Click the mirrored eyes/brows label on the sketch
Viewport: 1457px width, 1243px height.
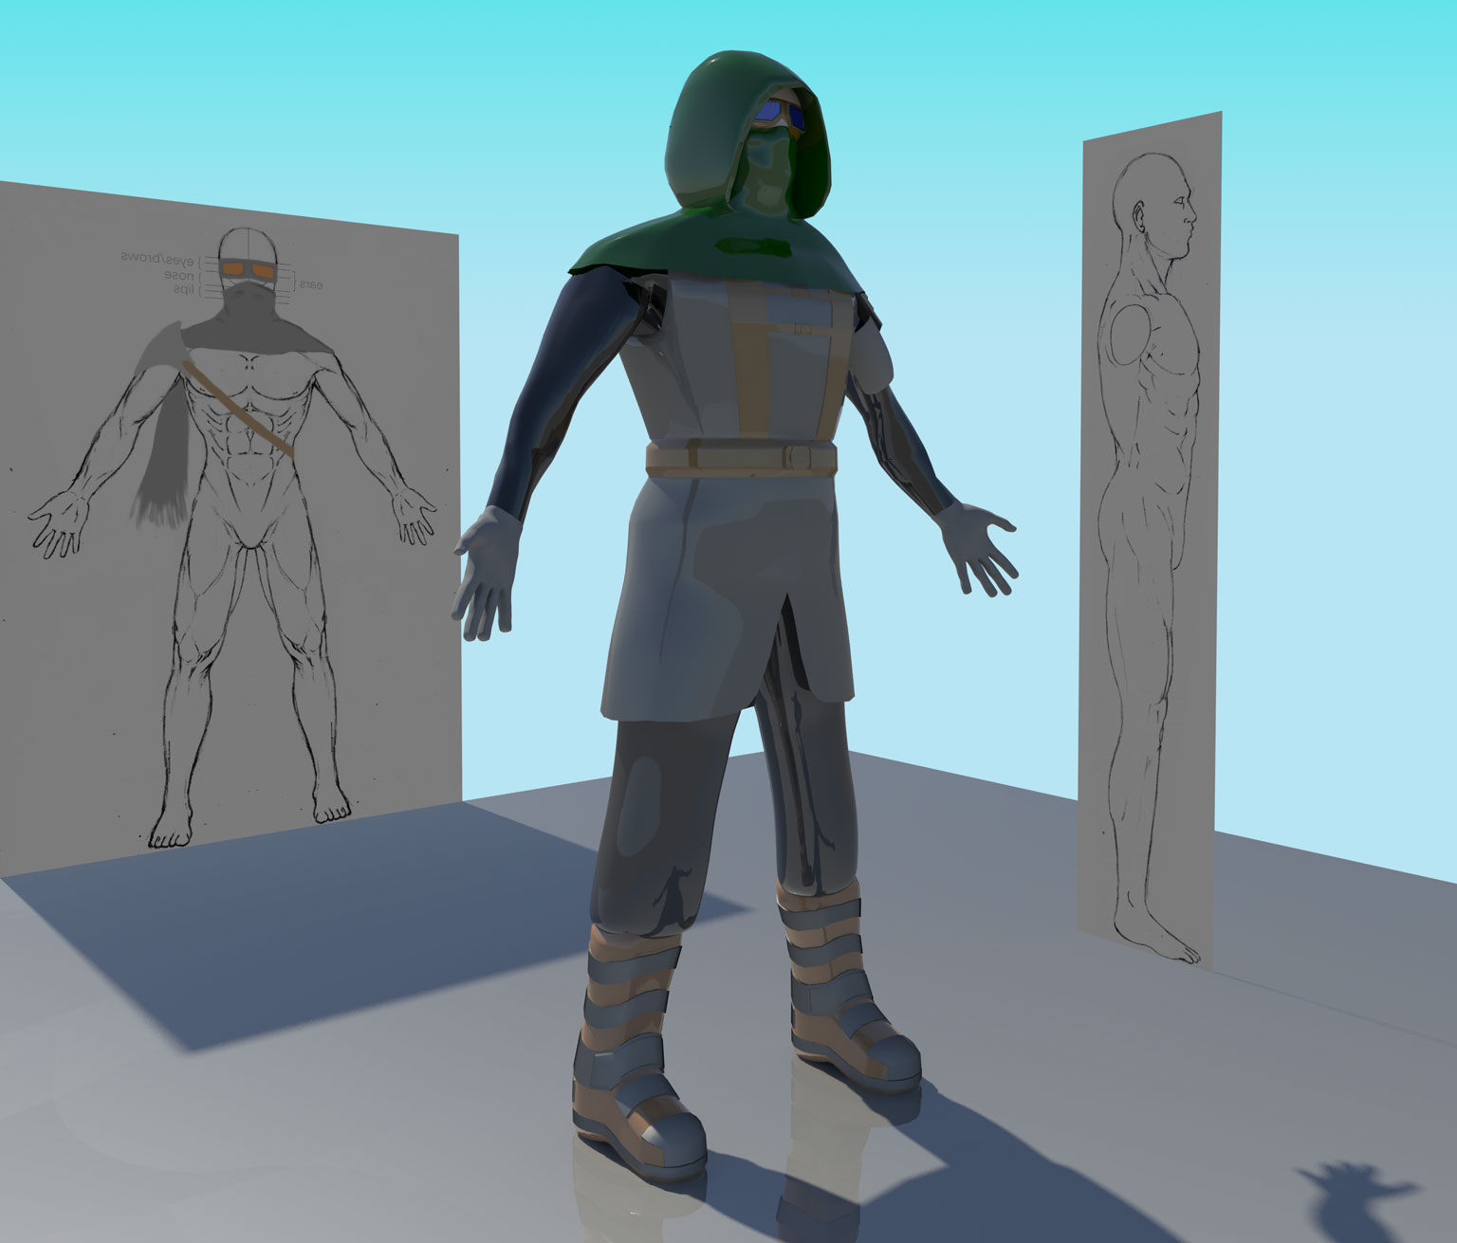(157, 258)
